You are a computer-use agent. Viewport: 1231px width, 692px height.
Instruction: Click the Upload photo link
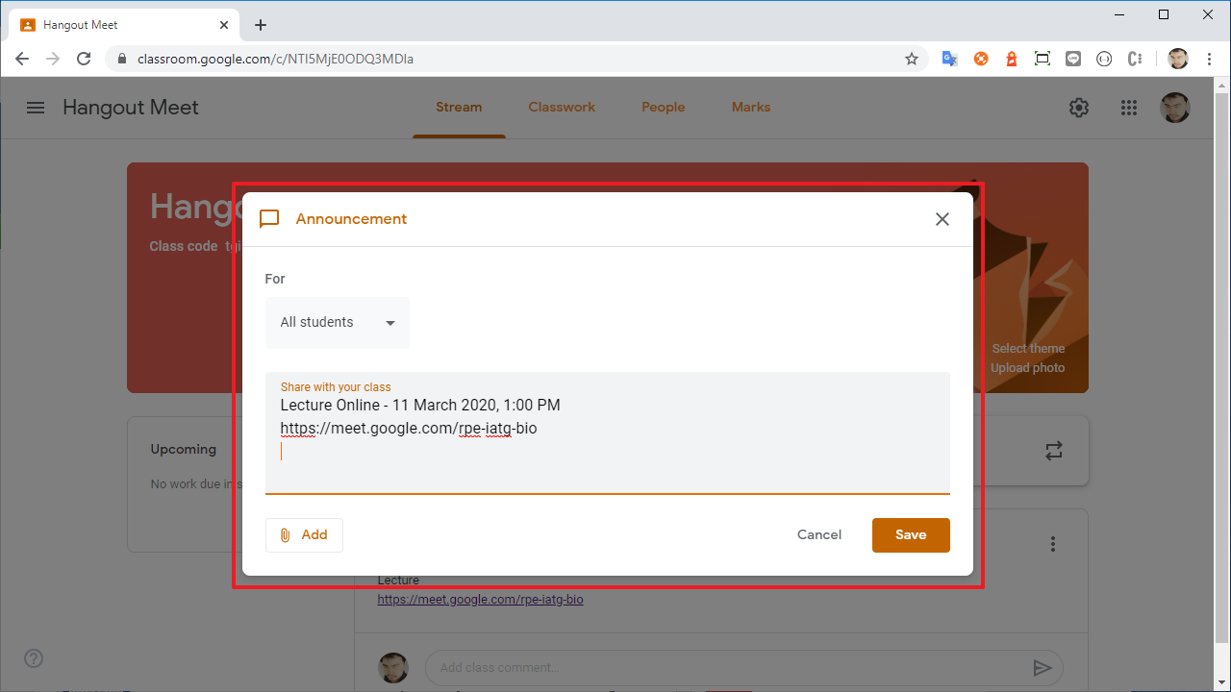coord(1027,368)
